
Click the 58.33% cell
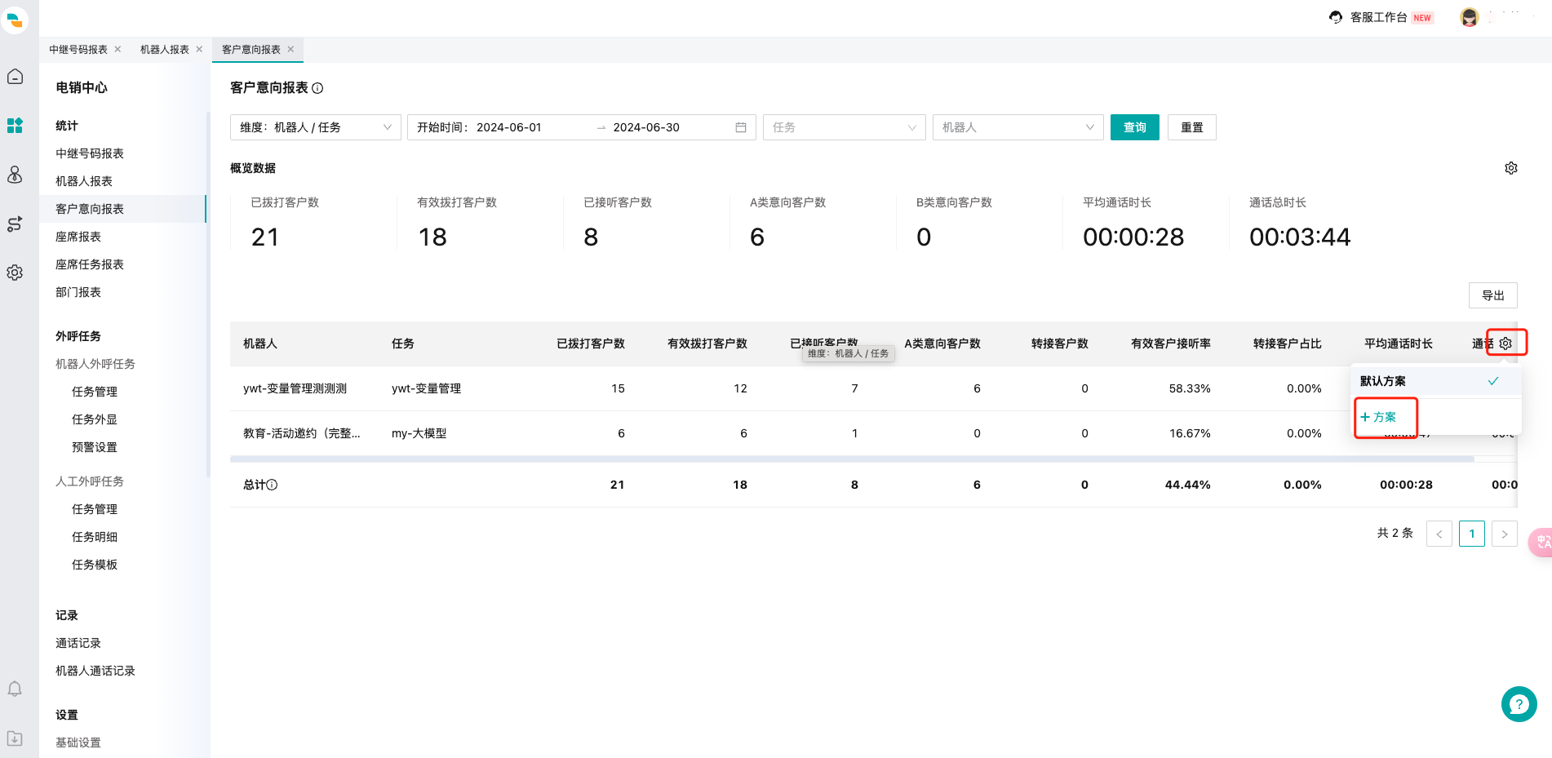click(1190, 388)
